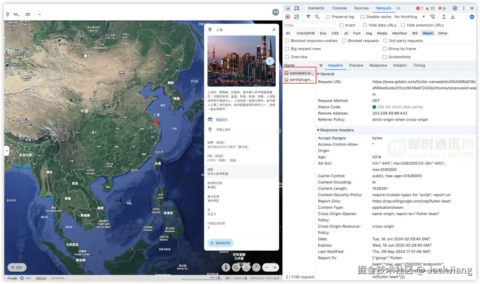Export the HAR file

[x=453, y=17]
